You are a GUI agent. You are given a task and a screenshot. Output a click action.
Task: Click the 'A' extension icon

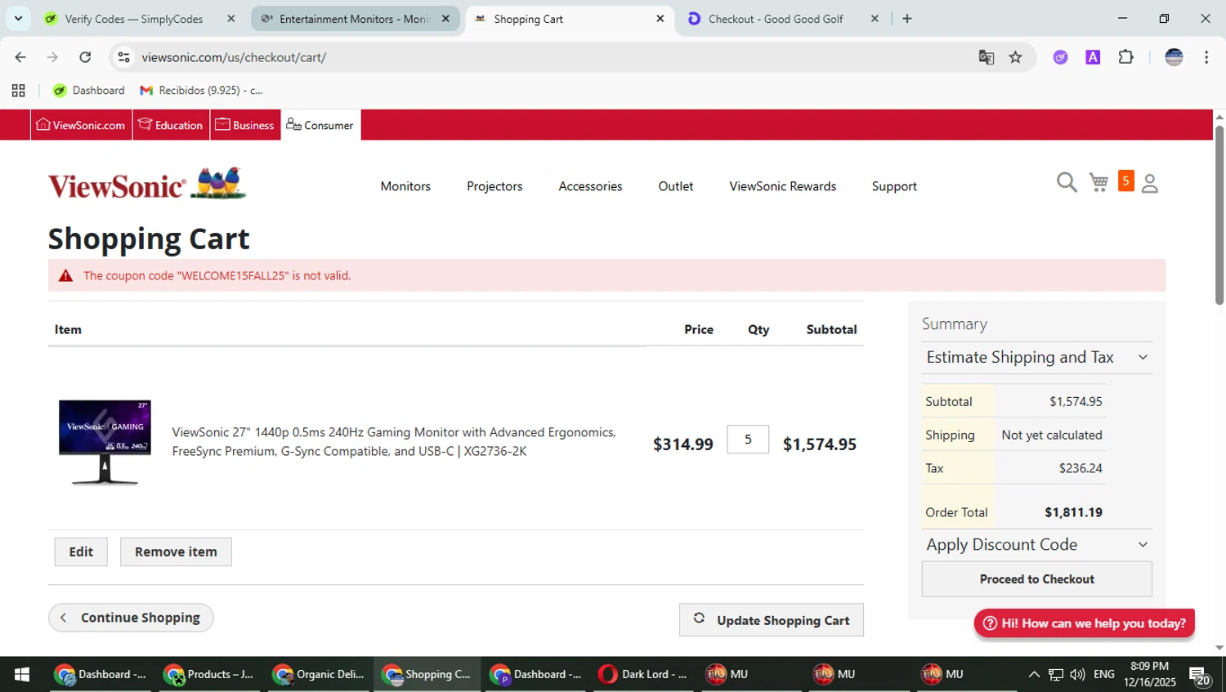(1093, 57)
